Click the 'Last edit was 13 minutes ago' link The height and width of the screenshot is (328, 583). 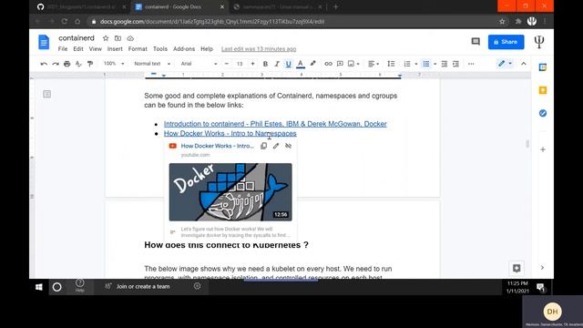(x=259, y=48)
